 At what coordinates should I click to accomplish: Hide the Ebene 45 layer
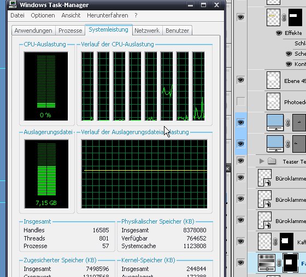pyautogui.click(x=240, y=80)
